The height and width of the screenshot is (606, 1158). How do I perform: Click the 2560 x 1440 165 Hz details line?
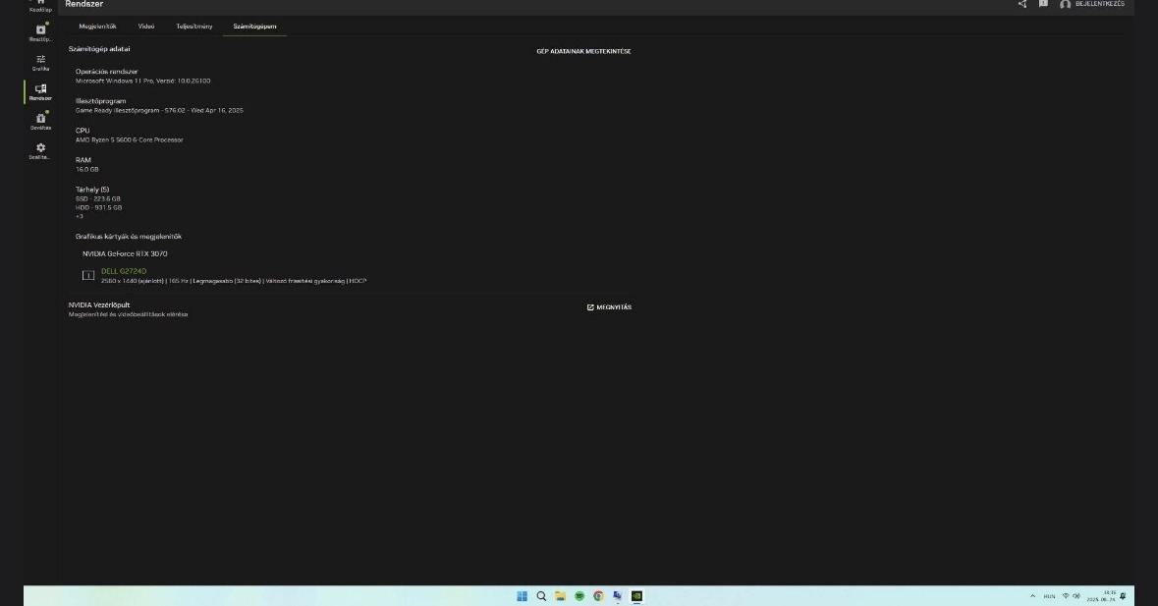(x=234, y=281)
